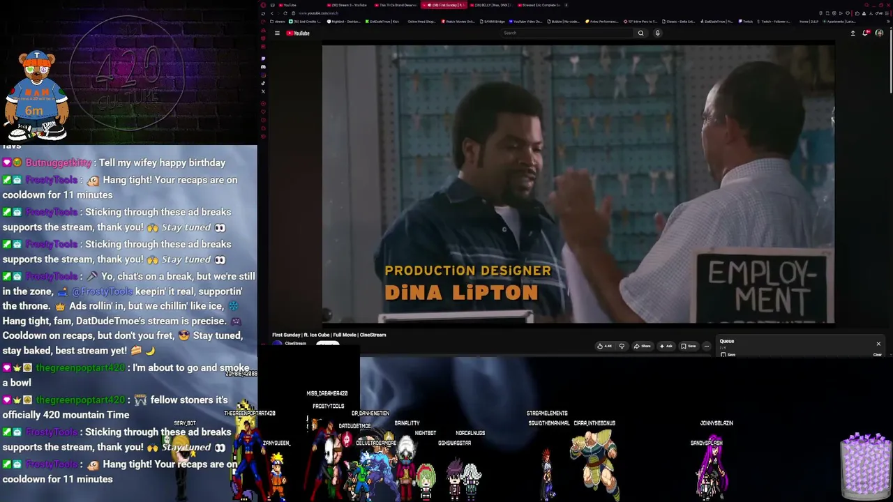Viewport: 893px width, 502px height.
Task: Close the Queue panel
Action: click(878, 344)
